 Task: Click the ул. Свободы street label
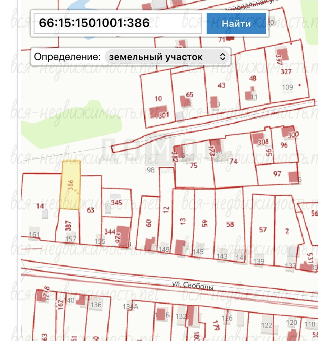[x=192, y=286]
